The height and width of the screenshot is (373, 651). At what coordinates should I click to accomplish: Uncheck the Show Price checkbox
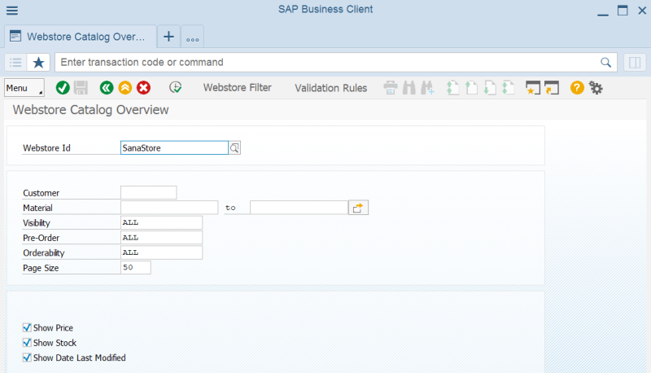tap(27, 327)
